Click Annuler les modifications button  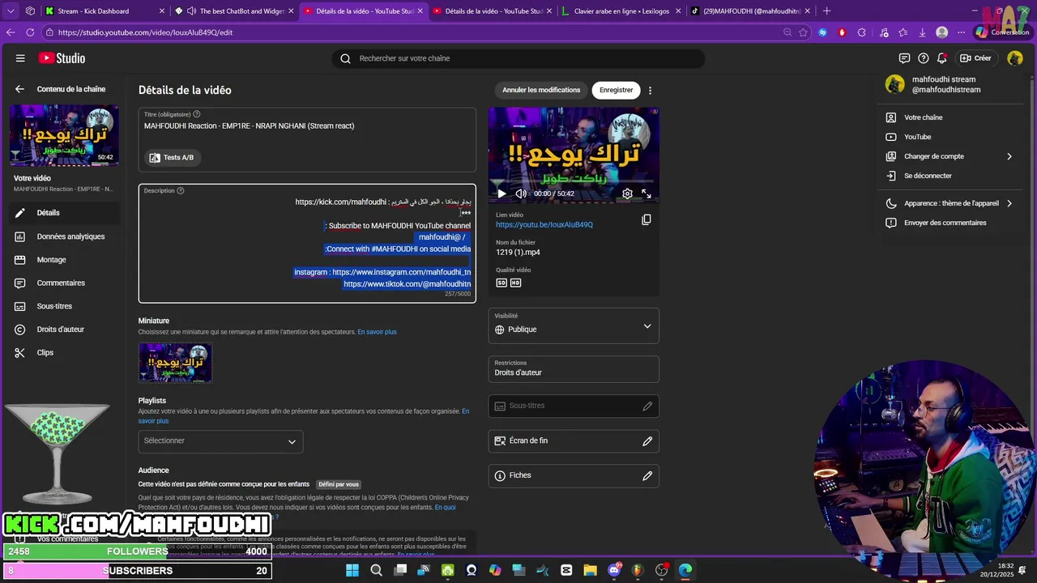(541, 90)
